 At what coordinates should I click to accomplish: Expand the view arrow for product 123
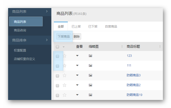pos(77,56)
